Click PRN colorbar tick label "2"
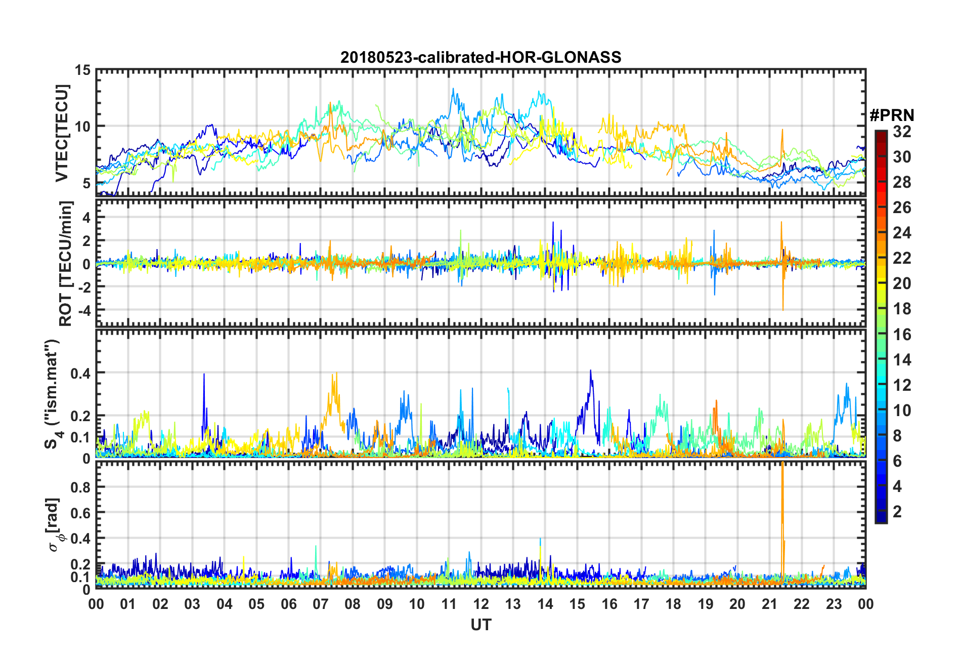 point(897,512)
